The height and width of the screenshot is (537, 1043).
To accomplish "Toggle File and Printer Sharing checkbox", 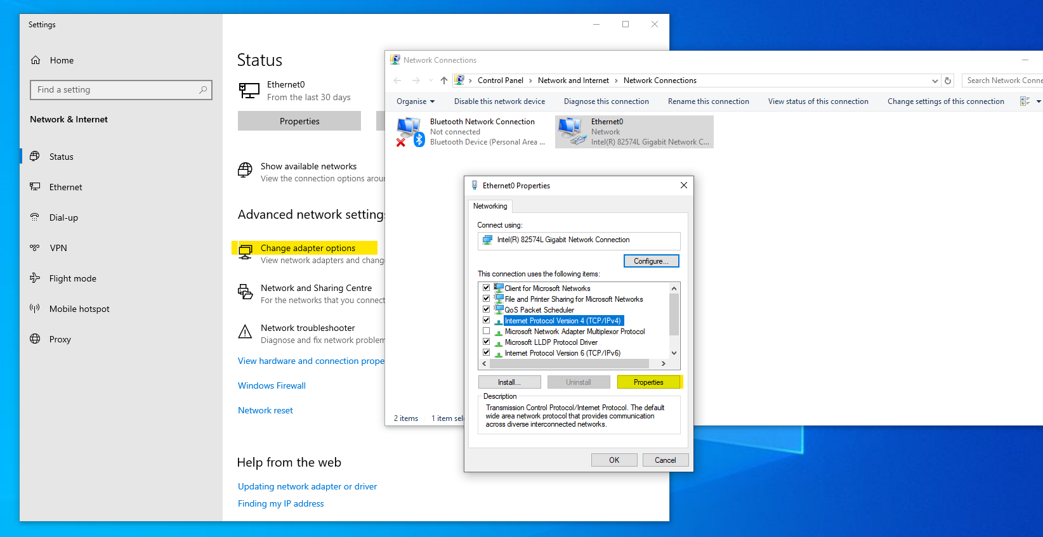I will click(x=487, y=299).
